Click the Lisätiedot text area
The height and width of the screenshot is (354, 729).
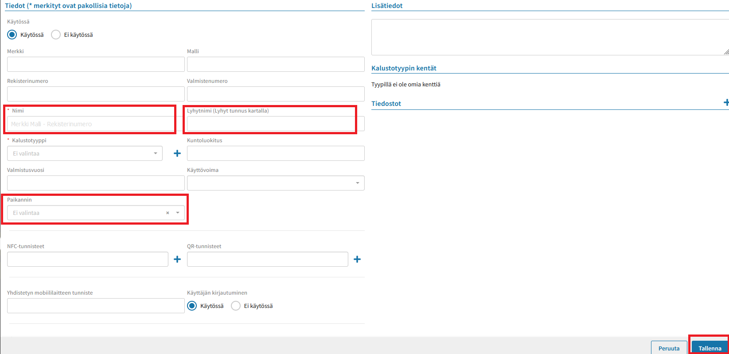550,37
